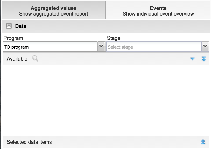The width and height of the screenshot is (211, 149).
Task: Click the Show aggregated event report subtitle
Action: click(54, 14)
